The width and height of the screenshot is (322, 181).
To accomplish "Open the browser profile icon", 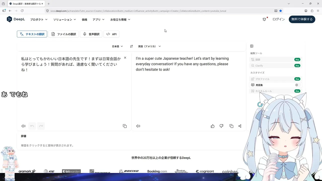I will pyautogui.click(x=306, y=11).
